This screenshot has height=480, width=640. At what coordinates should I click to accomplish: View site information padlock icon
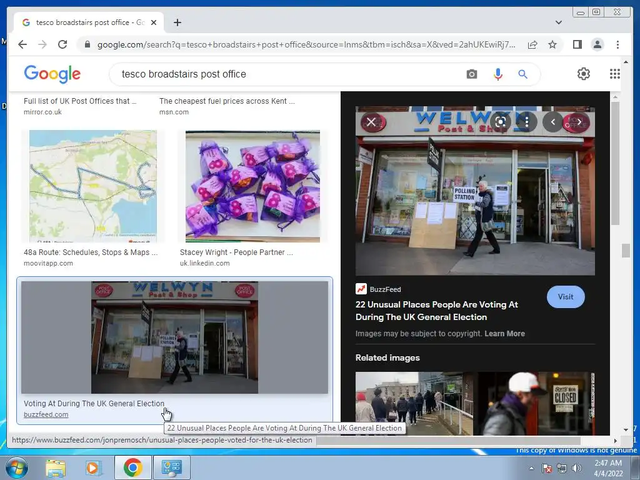point(87,44)
